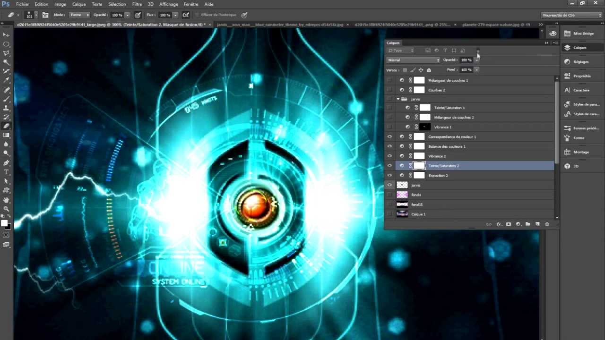Create a new layer group folder
Image resolution: width=605 pixels, height=340 pixels.
coord(527,224)
